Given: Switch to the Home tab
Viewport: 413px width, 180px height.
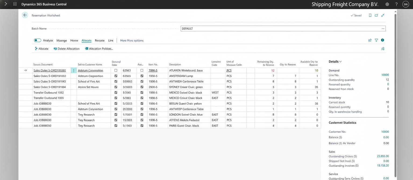Looking at the screenshot, I should click(74, 40).
